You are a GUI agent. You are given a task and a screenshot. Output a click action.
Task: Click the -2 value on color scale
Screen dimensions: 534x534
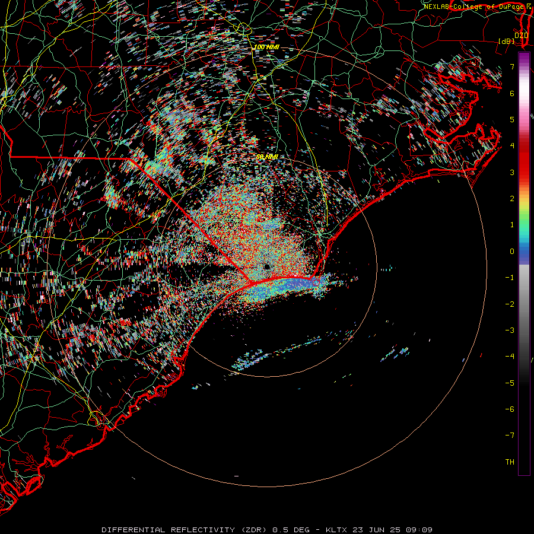[x=510, y=304]
